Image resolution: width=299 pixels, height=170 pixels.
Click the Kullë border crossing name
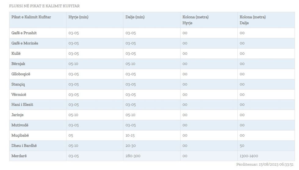tap(16, 54)
